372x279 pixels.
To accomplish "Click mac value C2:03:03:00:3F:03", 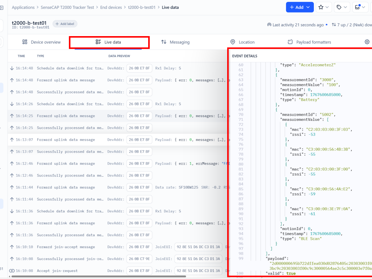I will click(x=328, y=129).
